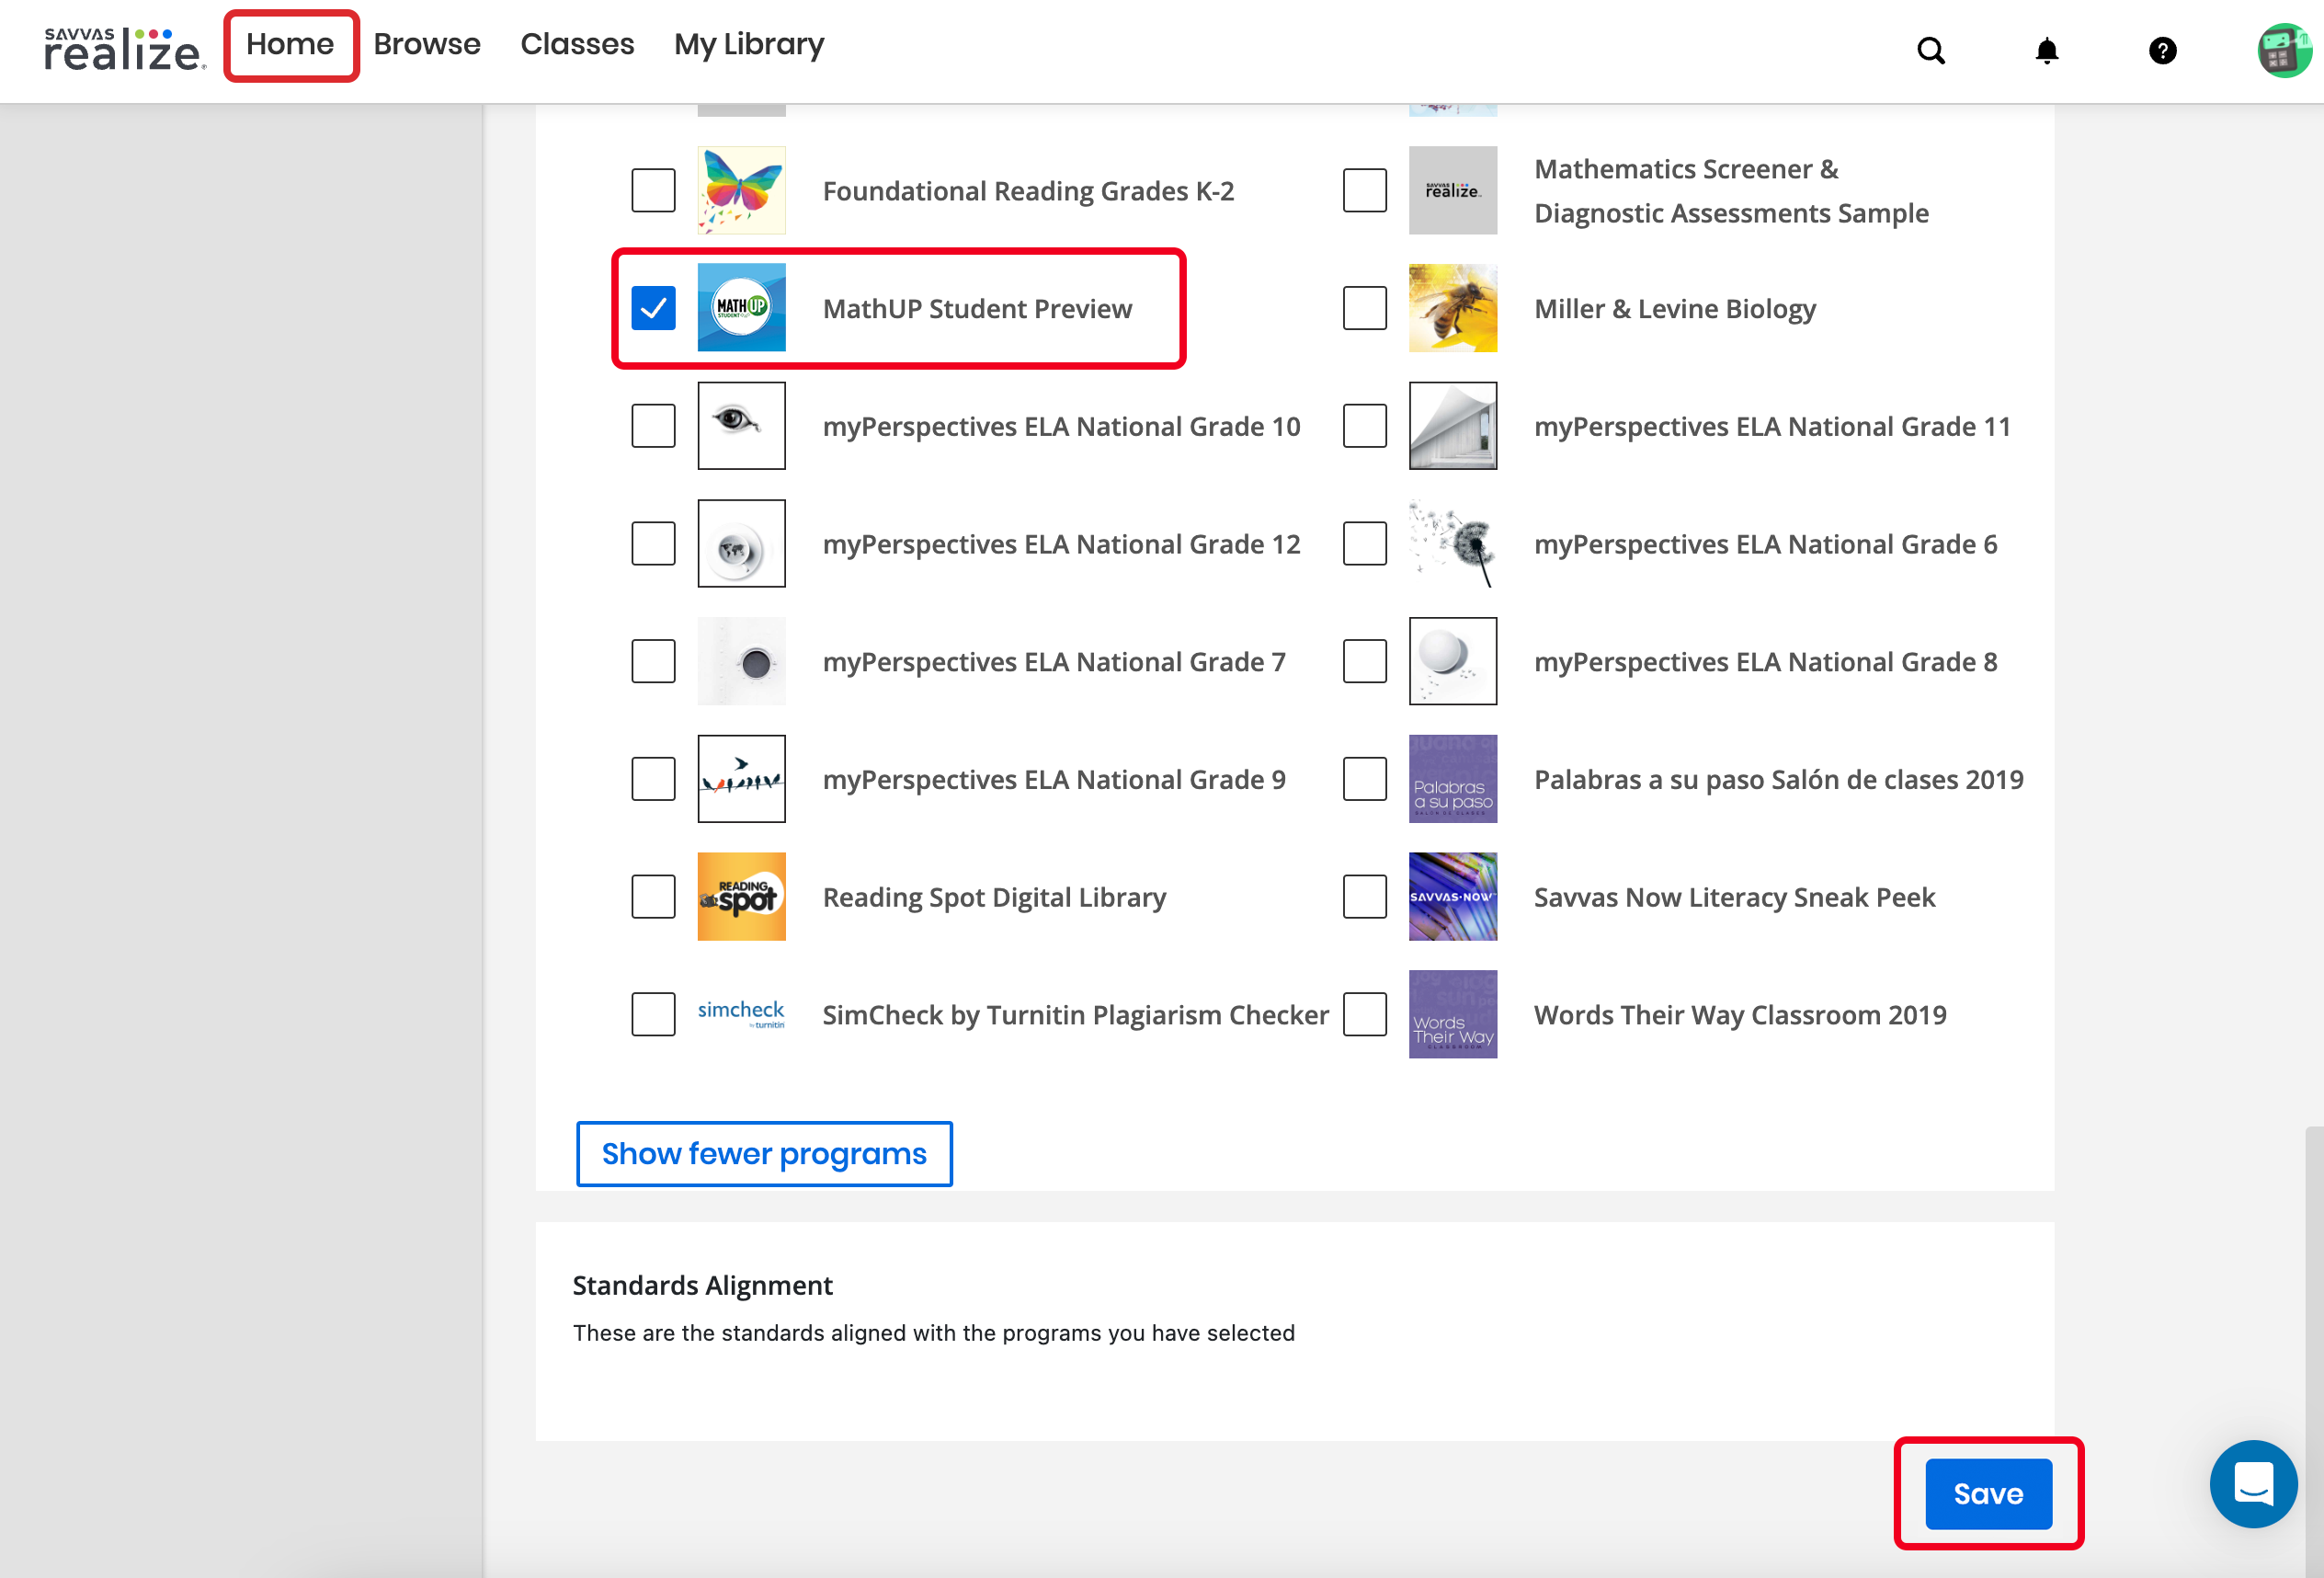This screenshot has width=2324, height=1578.
Task: Check myPerspectives ELA National Grade 6 checkbox
Action: pos(1364,544)
